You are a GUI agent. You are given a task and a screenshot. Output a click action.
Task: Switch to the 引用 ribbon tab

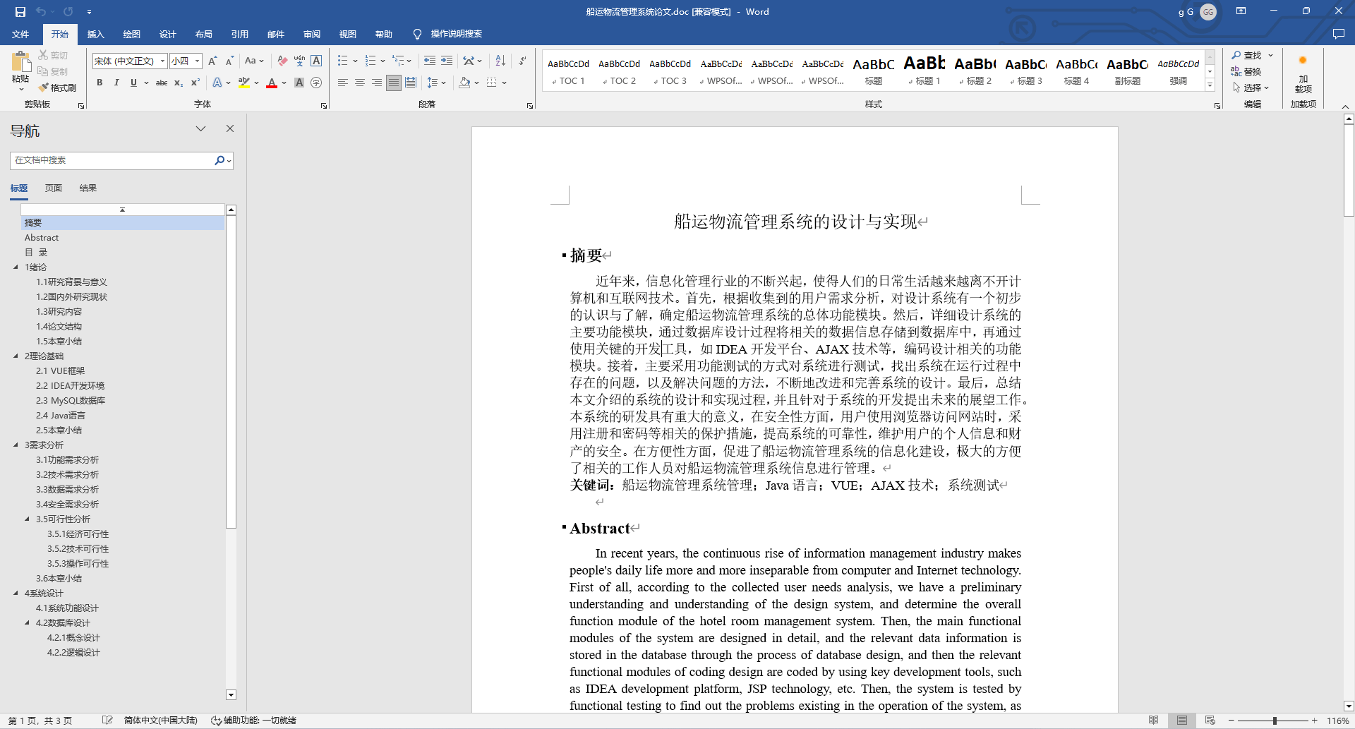(x=239, y=34)
